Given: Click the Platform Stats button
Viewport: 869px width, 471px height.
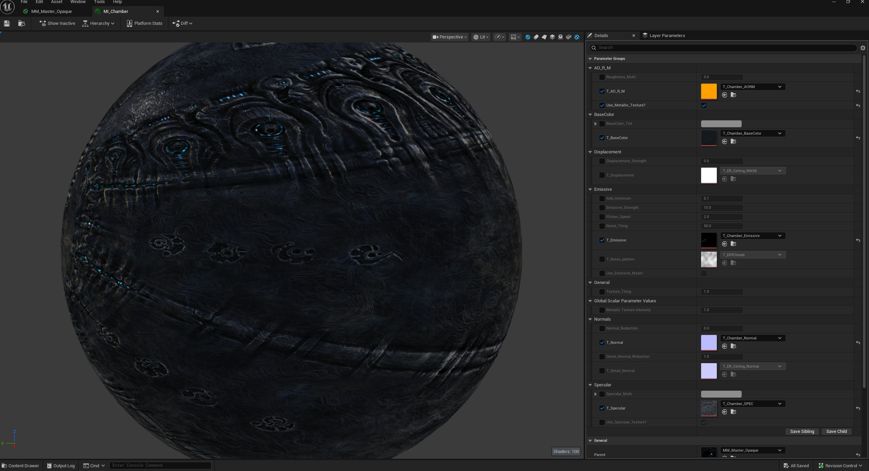Looking at the screenshot, I should pyautogui.click(x=144, y=23).
